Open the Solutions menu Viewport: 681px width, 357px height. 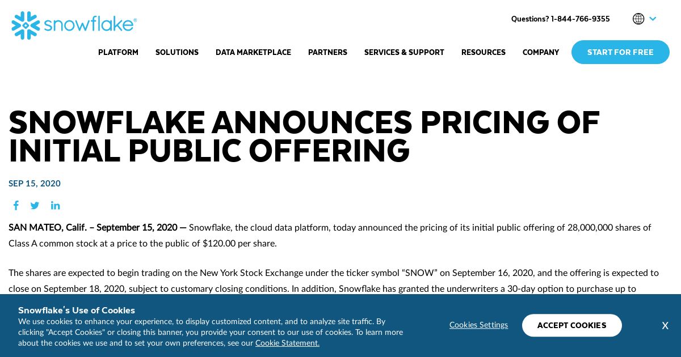click(x=177, y=52)
